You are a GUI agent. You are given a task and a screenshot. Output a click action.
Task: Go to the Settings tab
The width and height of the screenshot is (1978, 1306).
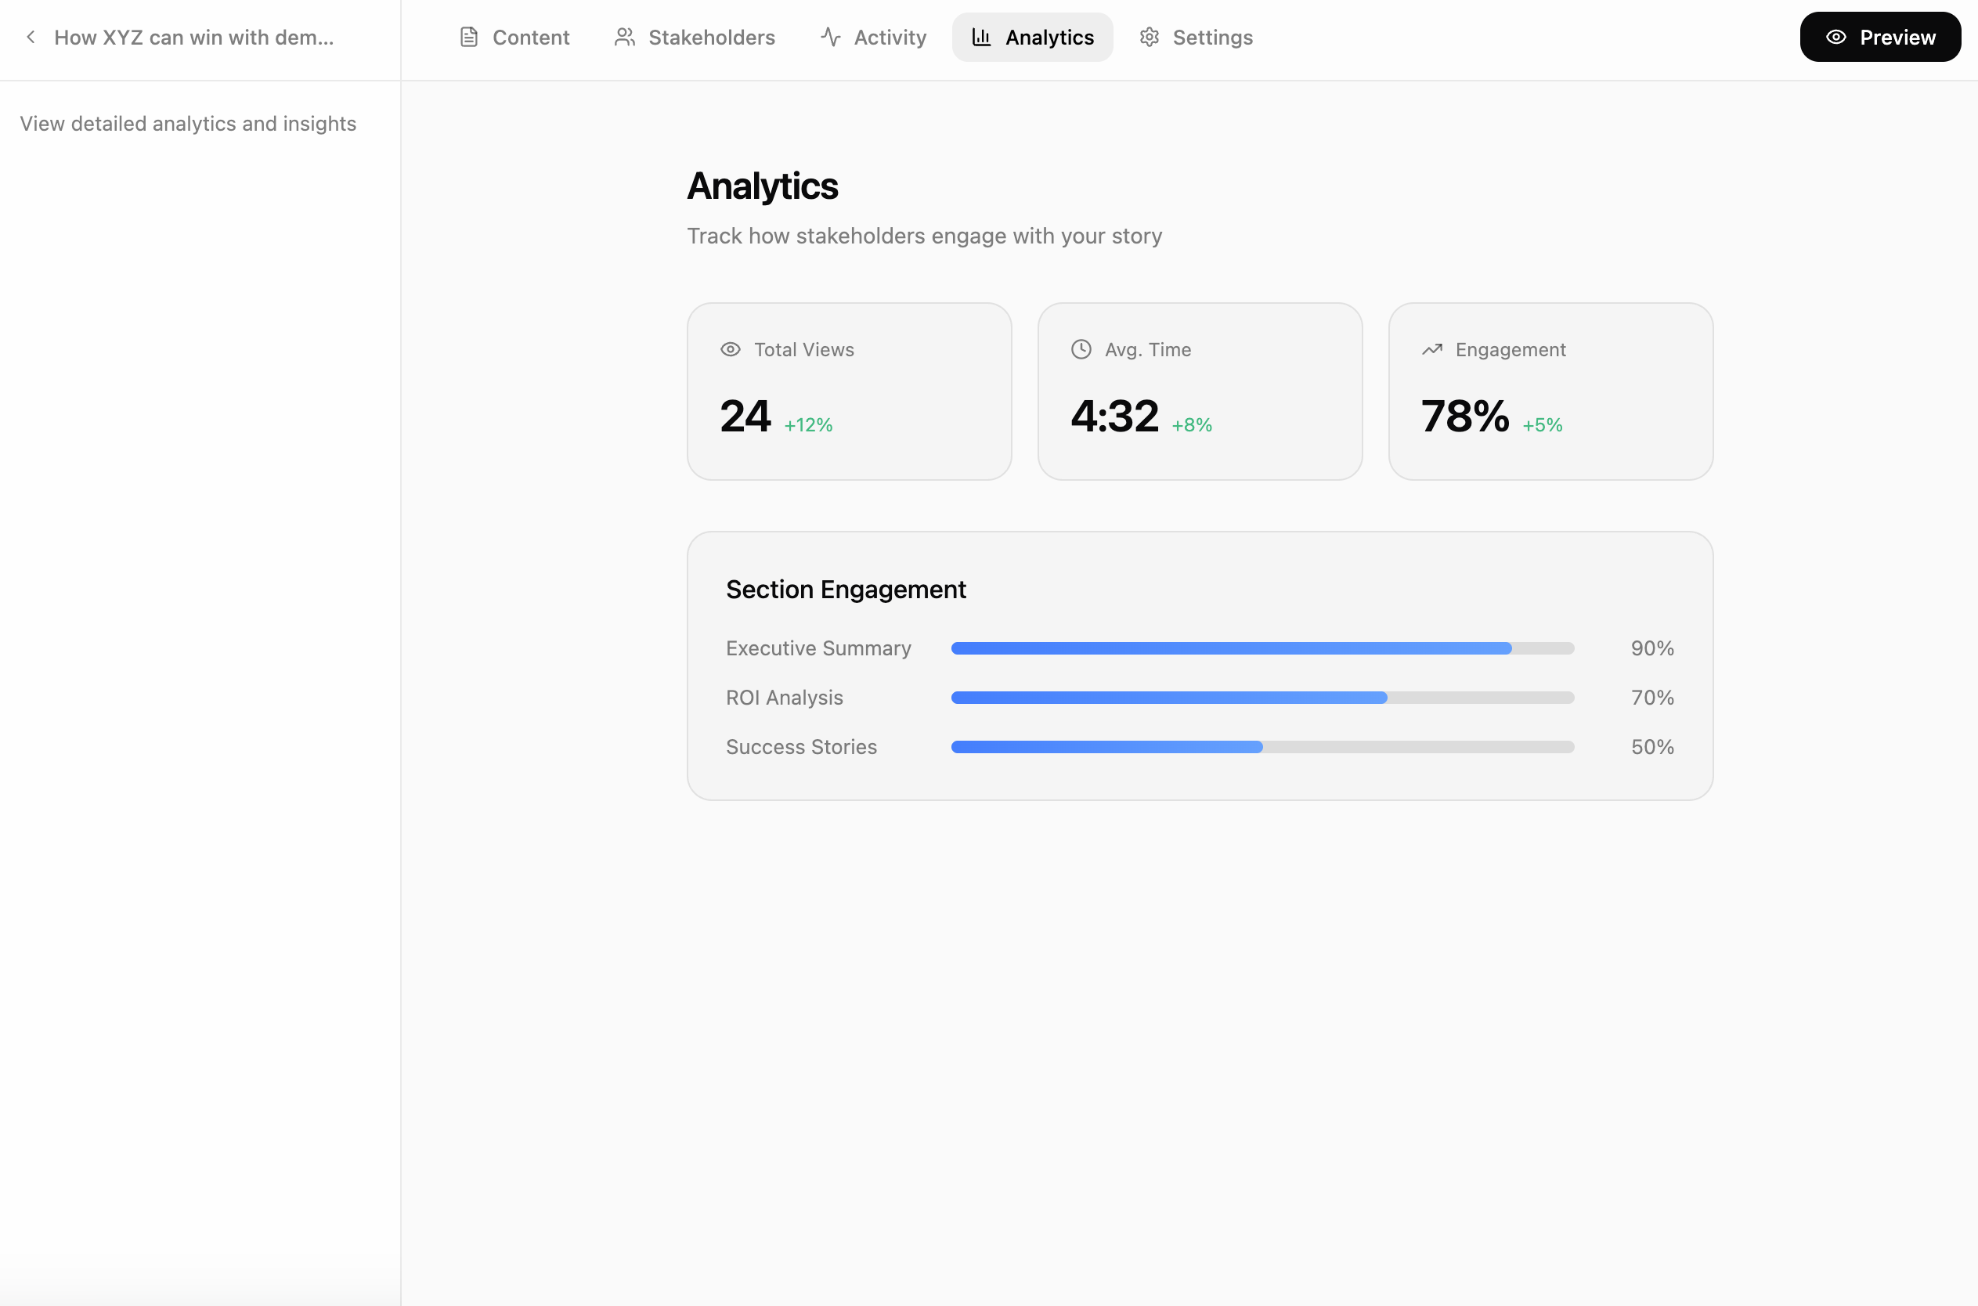(1196, 38)
